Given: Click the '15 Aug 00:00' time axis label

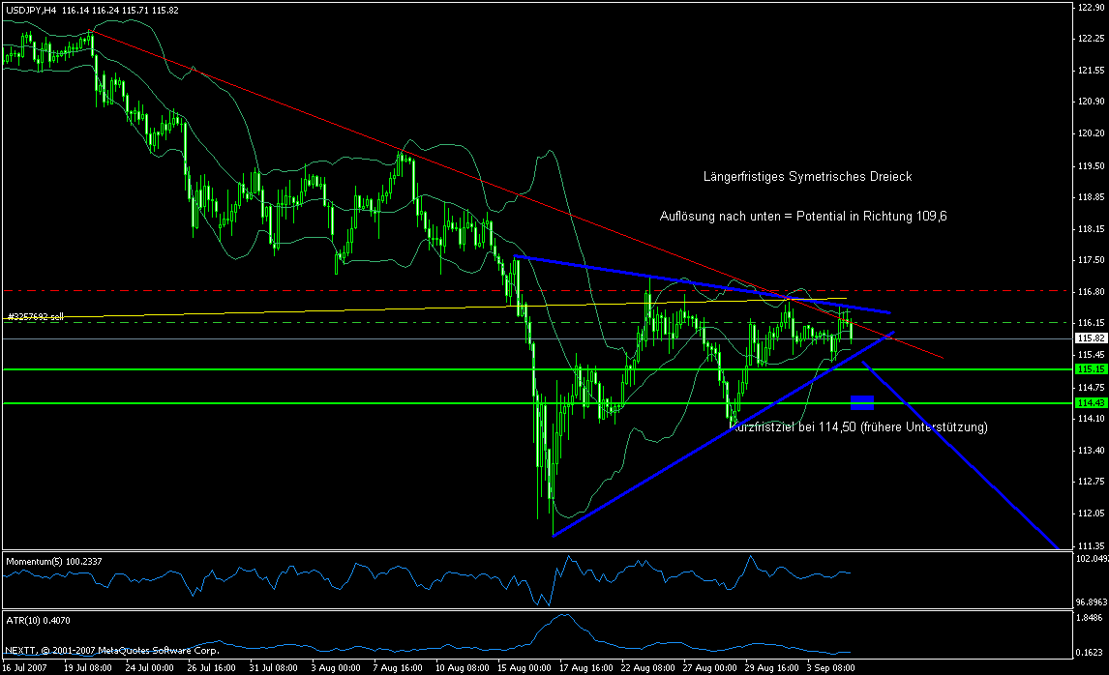Looking at the screenshot, I should pos(525,668).
